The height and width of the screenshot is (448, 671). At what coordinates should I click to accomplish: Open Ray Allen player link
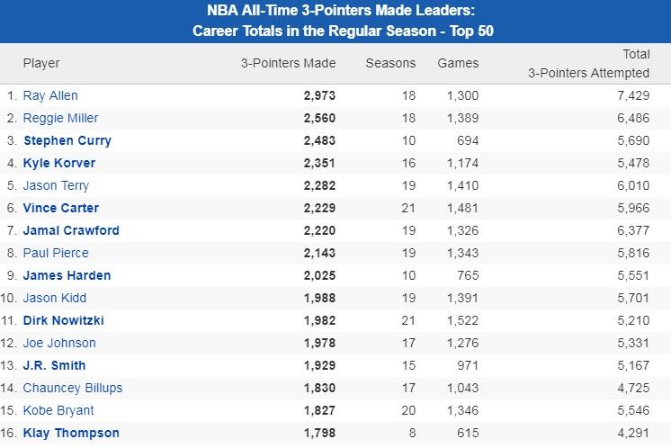50,95
